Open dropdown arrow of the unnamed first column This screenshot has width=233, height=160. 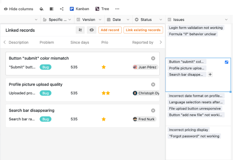point(36,20)
